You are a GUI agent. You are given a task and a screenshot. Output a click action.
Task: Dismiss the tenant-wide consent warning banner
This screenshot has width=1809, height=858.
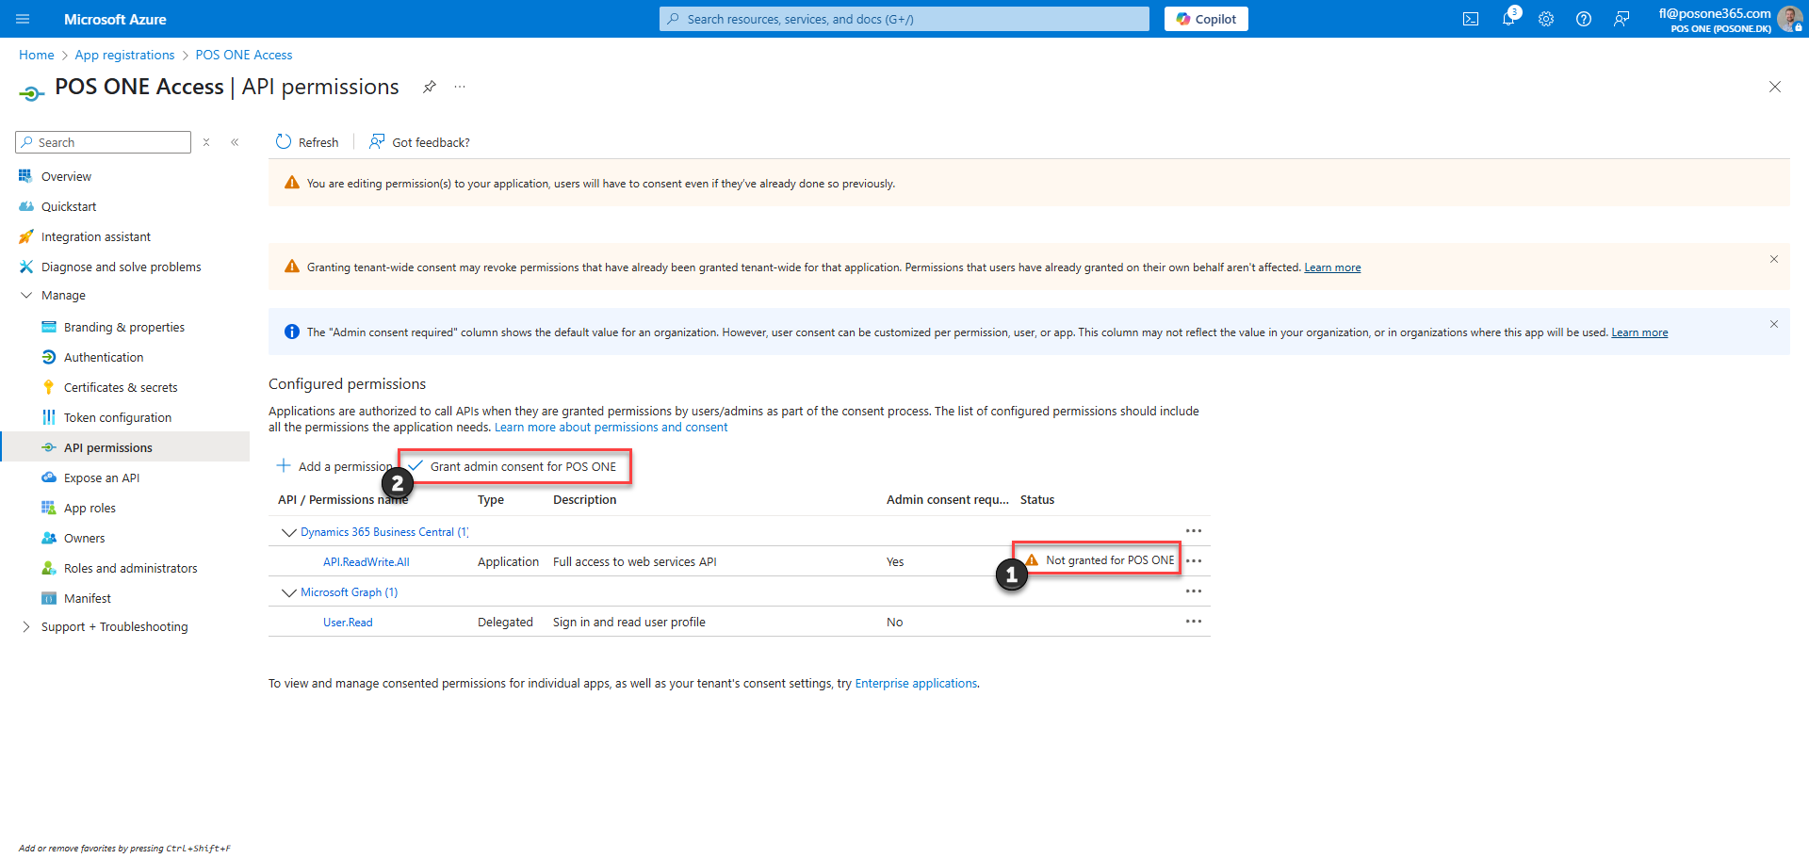1774,259
